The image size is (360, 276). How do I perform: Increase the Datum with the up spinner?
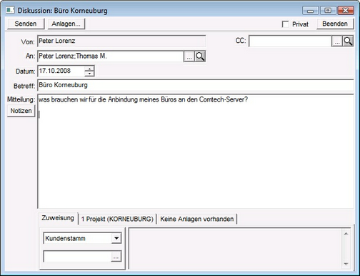click(x=89, y=69)
